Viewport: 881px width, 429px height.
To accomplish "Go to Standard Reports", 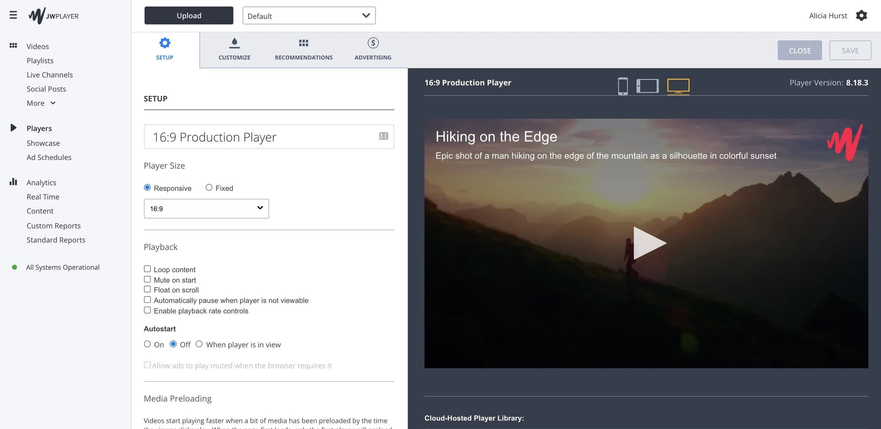I will 56,240.
